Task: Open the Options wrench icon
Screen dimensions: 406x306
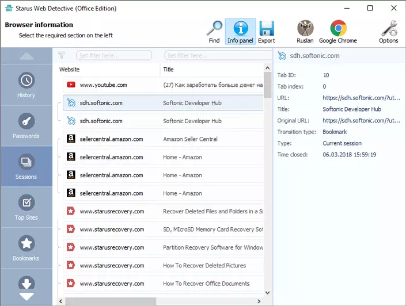Action: pyautogui.click(x=388, y=32)
